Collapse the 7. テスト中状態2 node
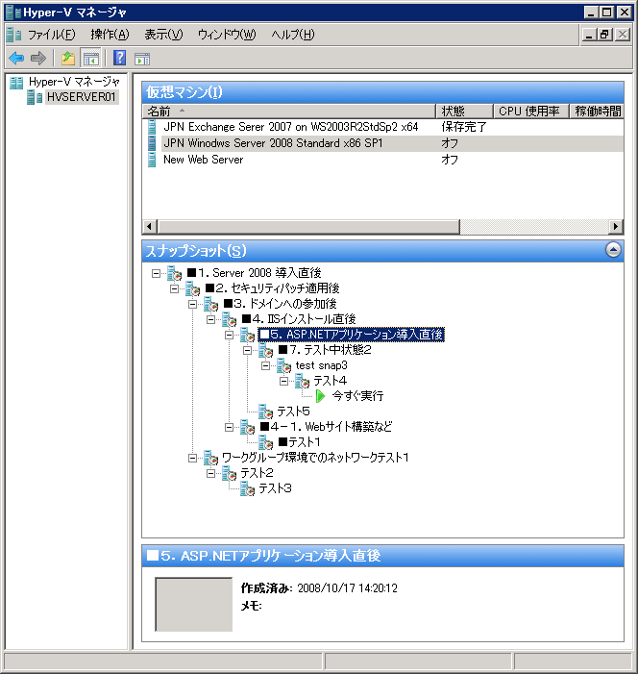638x674 pixels. click(248, 351)
